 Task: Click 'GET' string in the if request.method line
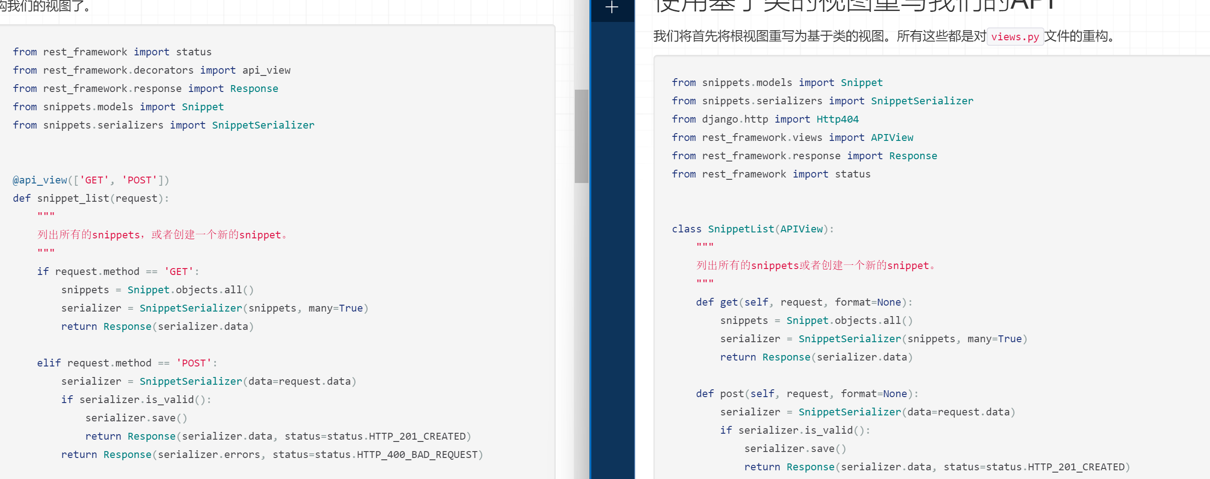coord(178,272)
